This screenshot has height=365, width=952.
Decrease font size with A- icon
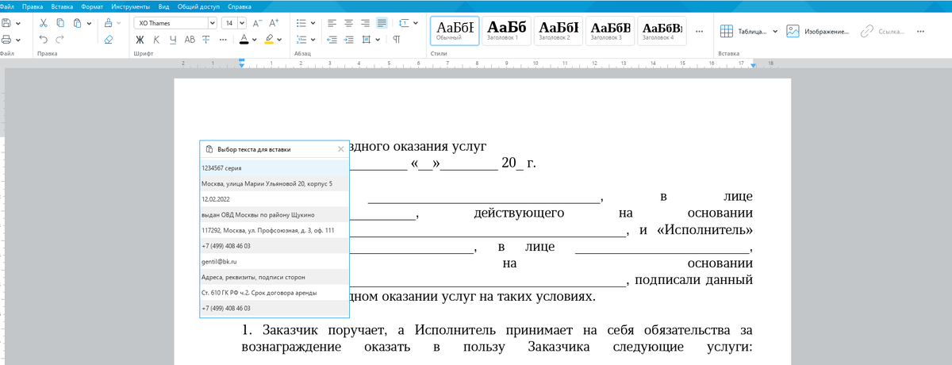[256, 23]
